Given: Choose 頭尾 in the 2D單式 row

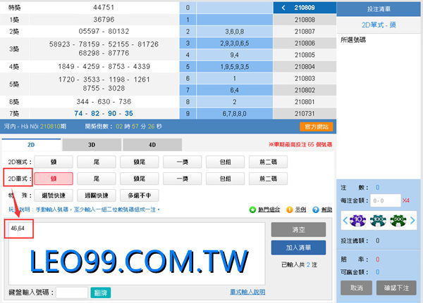Looking at the screenshot, I should pyautogui.click(x=140, y=179).
